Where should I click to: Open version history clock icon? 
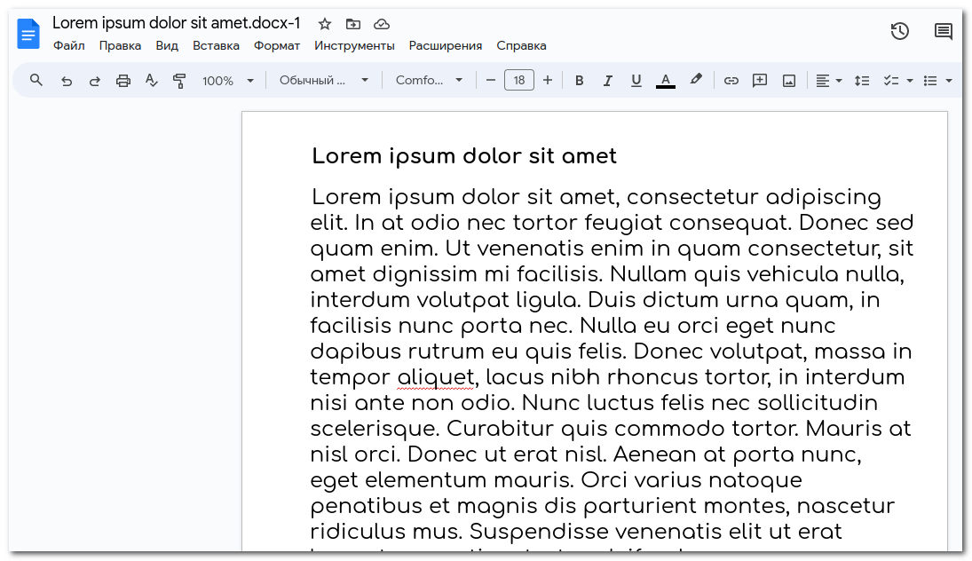pyautogui.click(x=900, y=31)
